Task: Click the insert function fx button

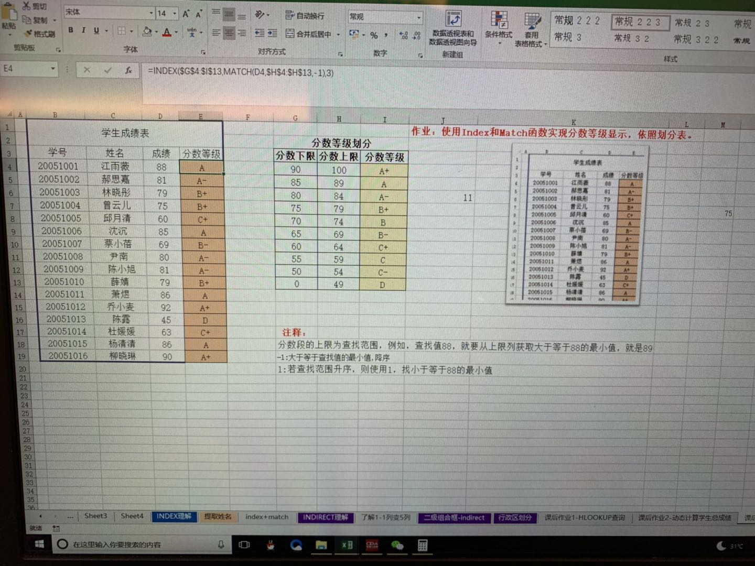Action: tap(128, 70)
